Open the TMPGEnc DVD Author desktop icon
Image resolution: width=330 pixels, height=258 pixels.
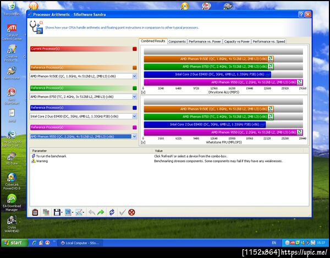(x=12, y=139)
